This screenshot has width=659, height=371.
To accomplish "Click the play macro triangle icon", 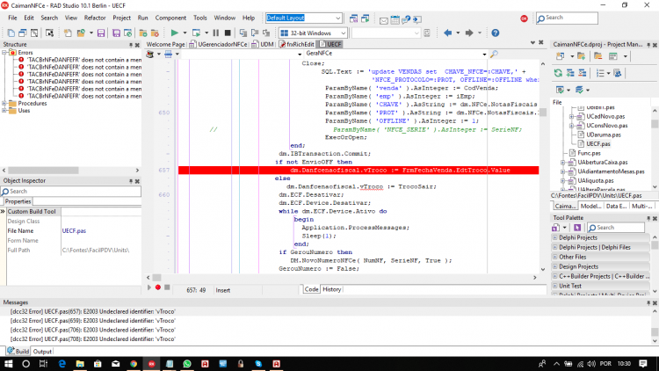I will coord(148,287).
